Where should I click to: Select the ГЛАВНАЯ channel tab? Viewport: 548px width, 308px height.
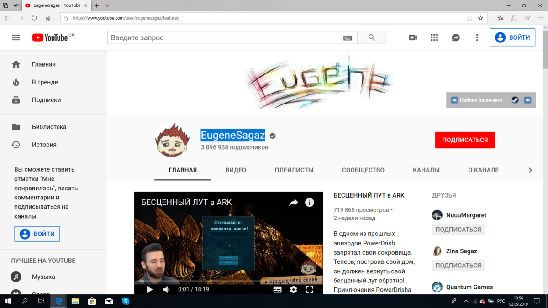click(x=183, y=170)
